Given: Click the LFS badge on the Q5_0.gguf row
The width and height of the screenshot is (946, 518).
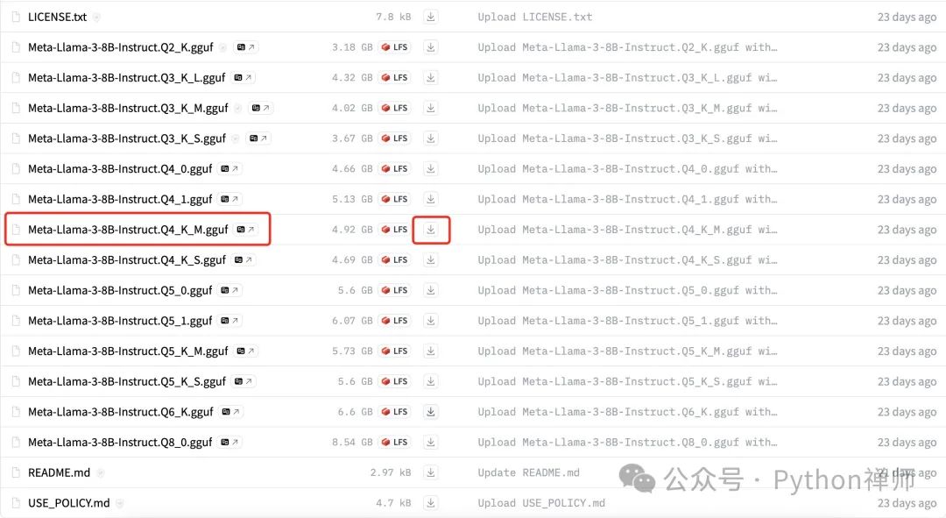Looking at the screenshot, I should click(x=394, y=290).
